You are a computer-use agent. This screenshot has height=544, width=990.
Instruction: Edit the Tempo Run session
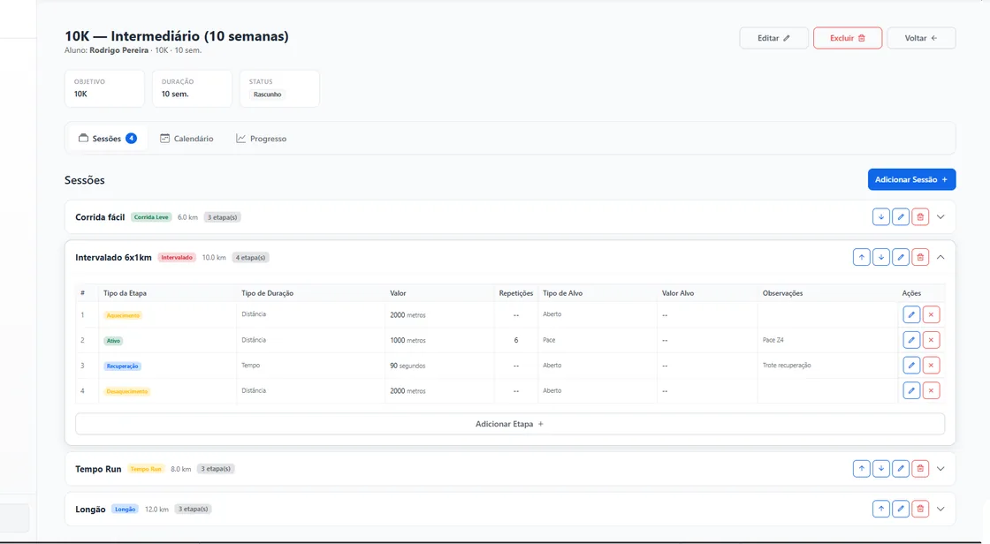[901, 469]
